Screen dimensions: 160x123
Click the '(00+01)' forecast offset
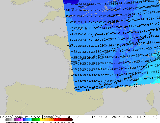(x=150, y=117)
